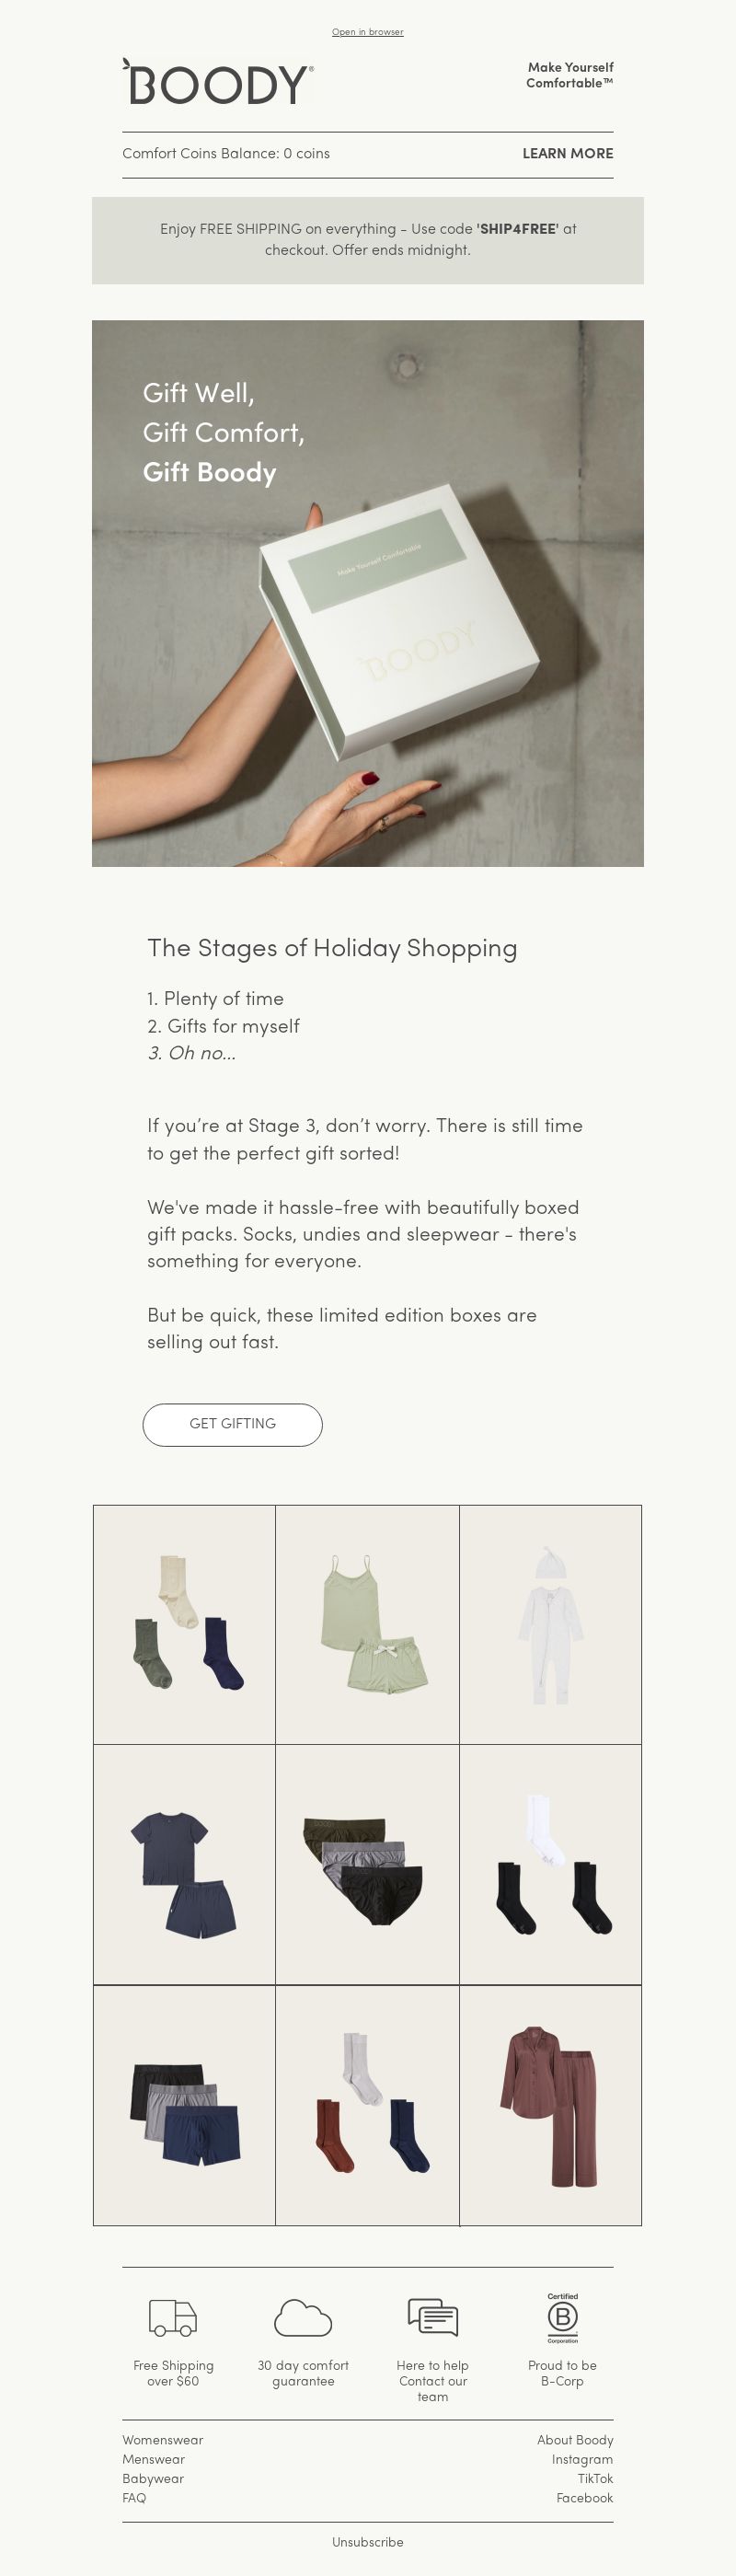The height and width of the screenshot is (2576, 736).
Task: Click the delivery truck free shipping icon
Action: (173, 2318)
